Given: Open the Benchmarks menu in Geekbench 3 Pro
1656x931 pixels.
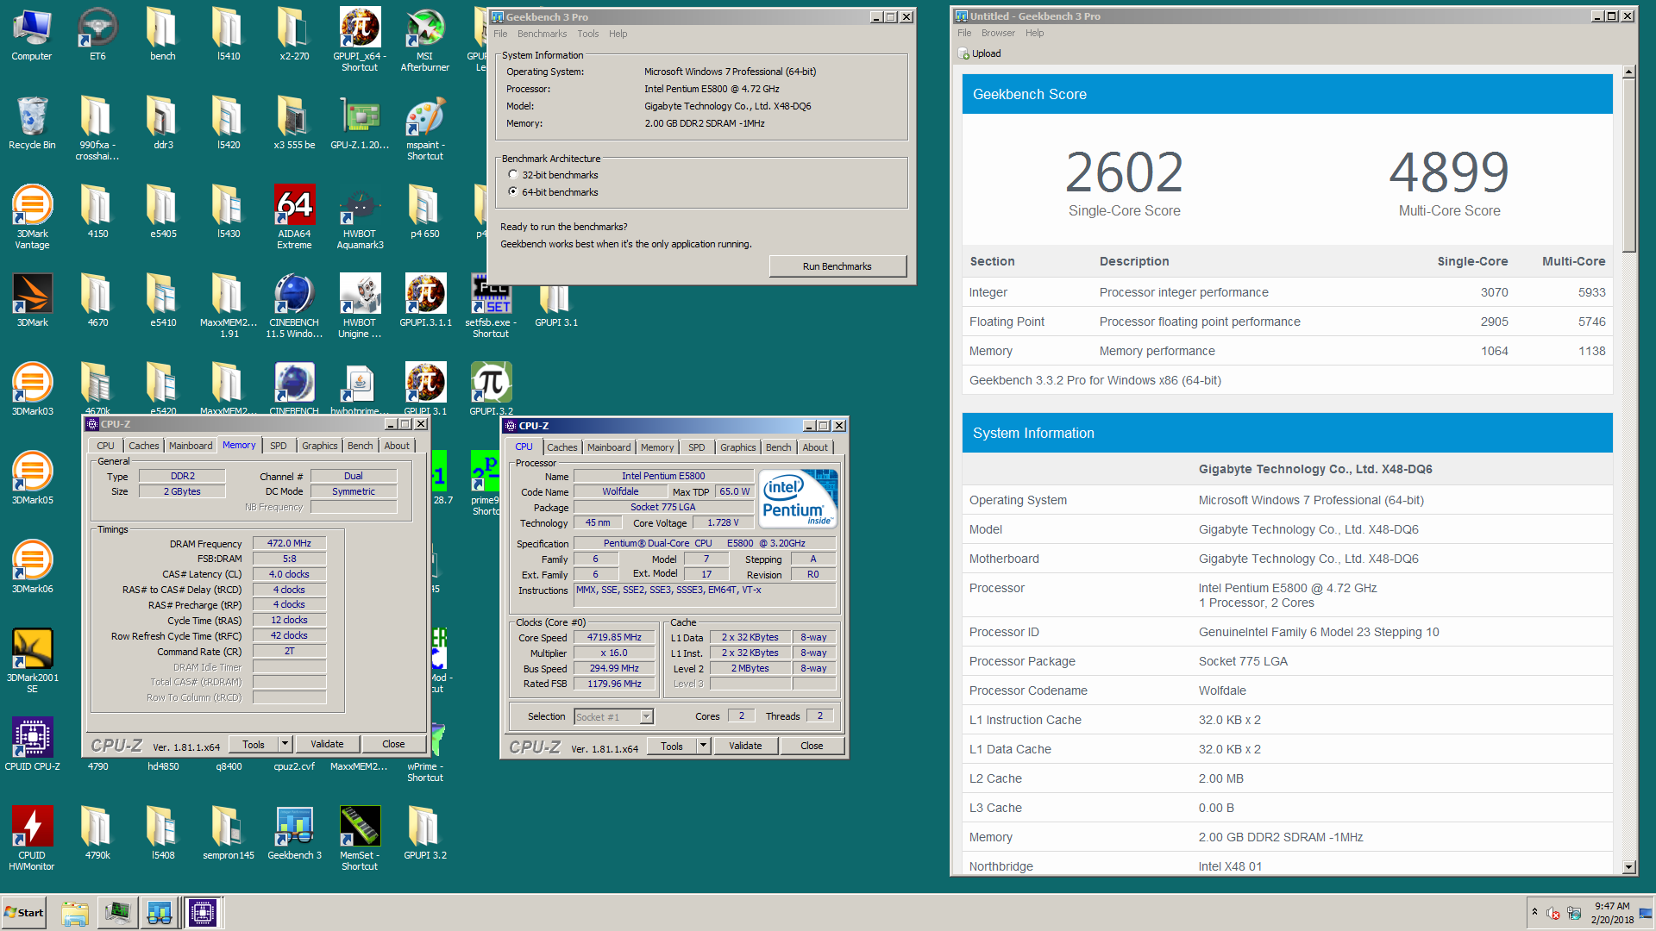Looking at the screenshot, I should pyautogui.click(x=542, y=34).
